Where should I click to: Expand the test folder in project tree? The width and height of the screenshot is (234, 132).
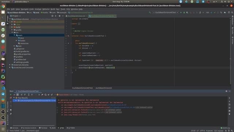pyautogui.click(x=14, y=46)
